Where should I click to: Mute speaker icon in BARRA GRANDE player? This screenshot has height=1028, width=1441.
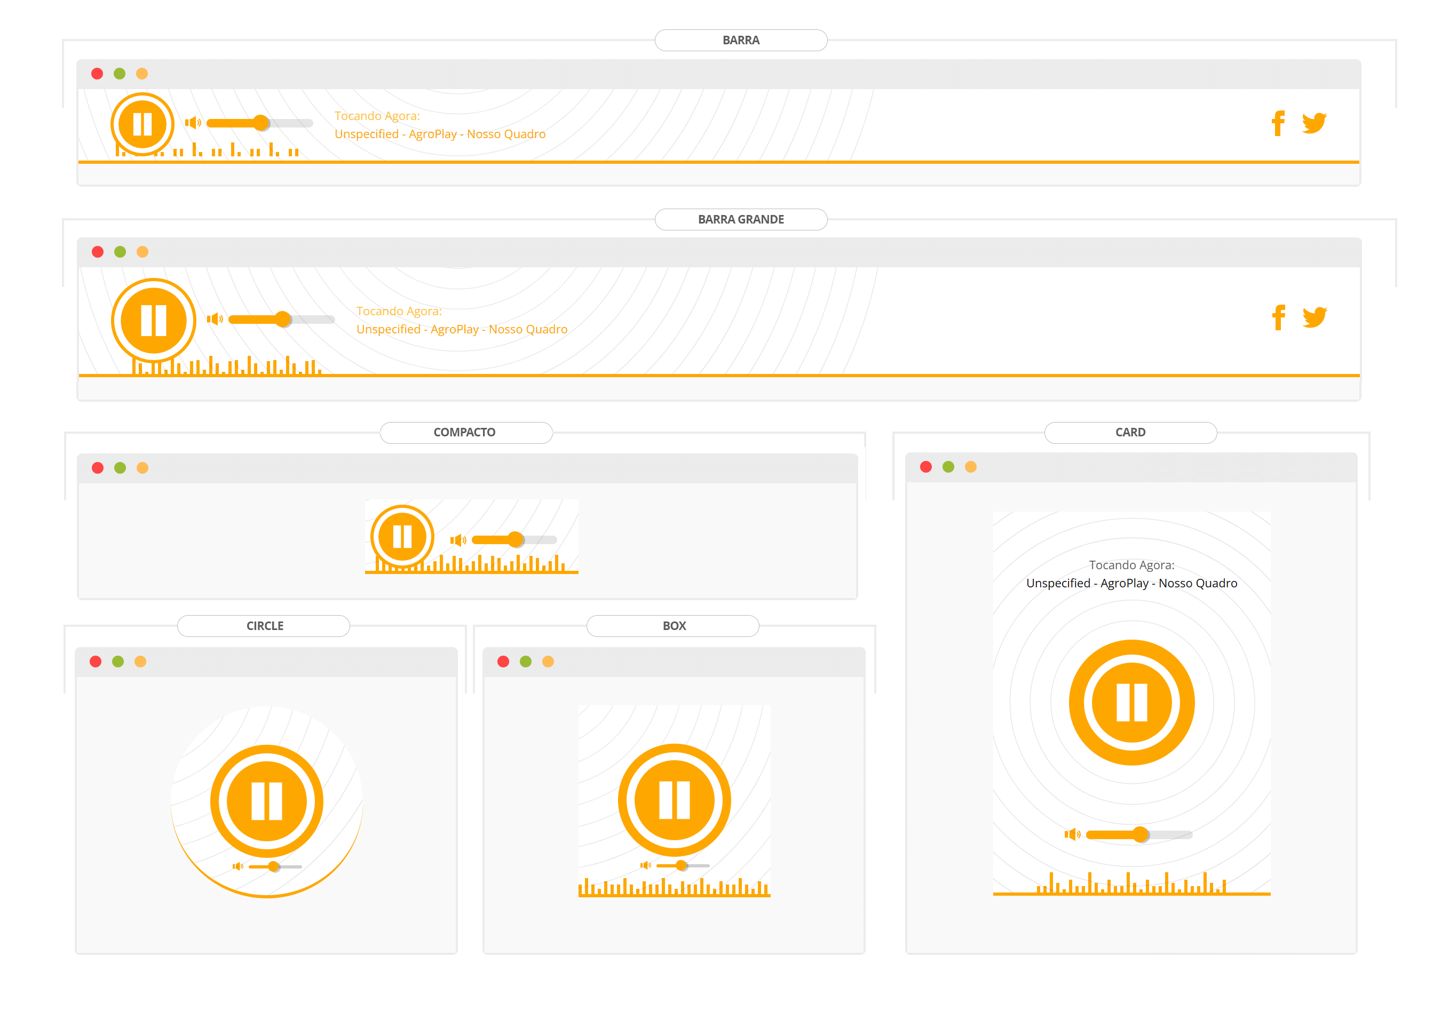215,319
